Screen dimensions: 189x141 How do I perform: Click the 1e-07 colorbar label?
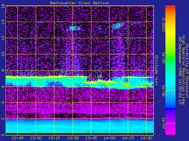163,123
